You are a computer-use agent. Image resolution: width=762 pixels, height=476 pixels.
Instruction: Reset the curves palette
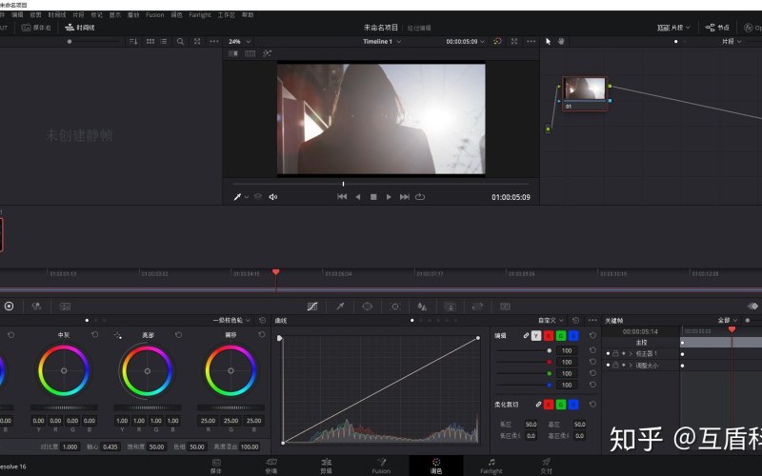tap(576, 321)
